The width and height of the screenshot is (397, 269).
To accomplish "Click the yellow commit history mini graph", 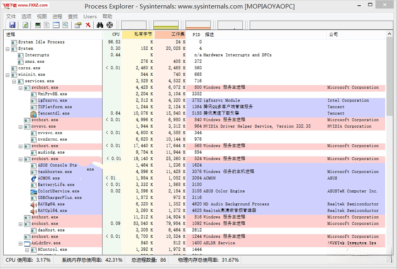I will tap(166, 25).
